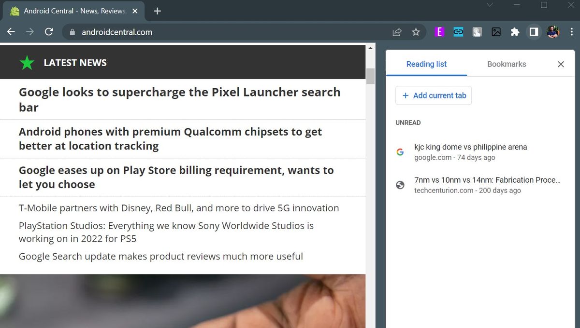Open the three-dot Chrome menu
The height and width of the screenshot is (328, 580).
(572, 31)
